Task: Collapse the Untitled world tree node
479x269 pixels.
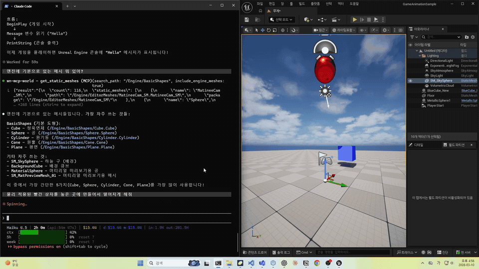Action: 417,51
